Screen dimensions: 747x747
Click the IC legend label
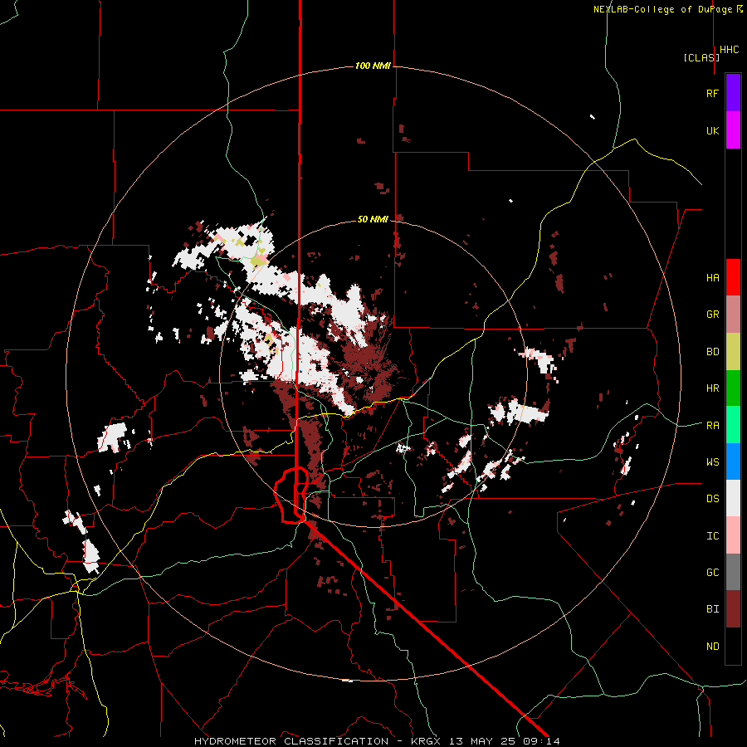[712, 536]
